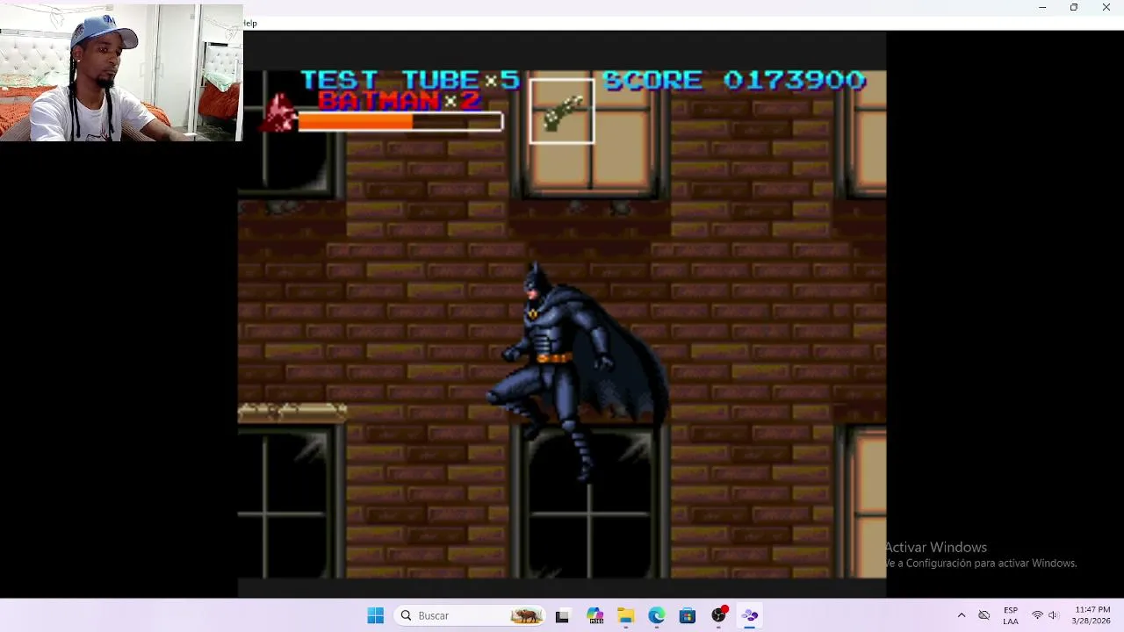Click the SCORE 0173900 readout
Viewport: 1124px width, 632px height.
pos(734,81)
